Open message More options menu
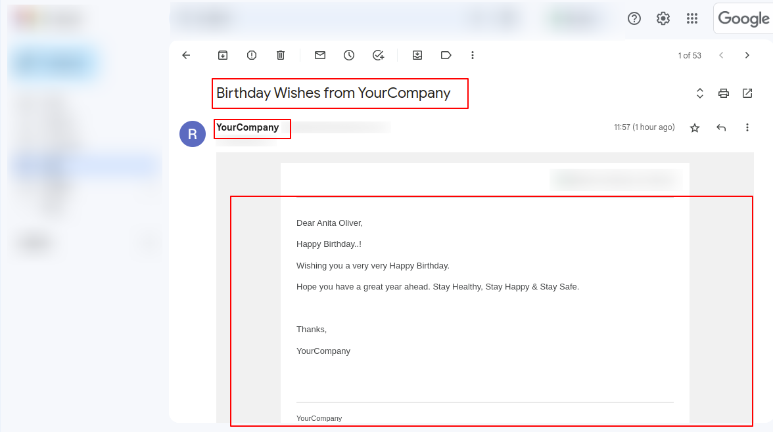This screenshot has width=773, height=432. tap(747, 127)
